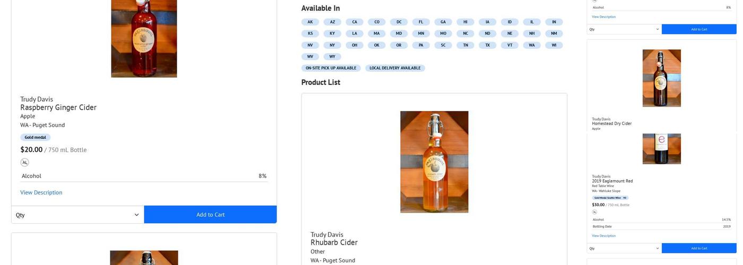
Task: Click the Local Delivery Available tag
Action: (395, 68)
